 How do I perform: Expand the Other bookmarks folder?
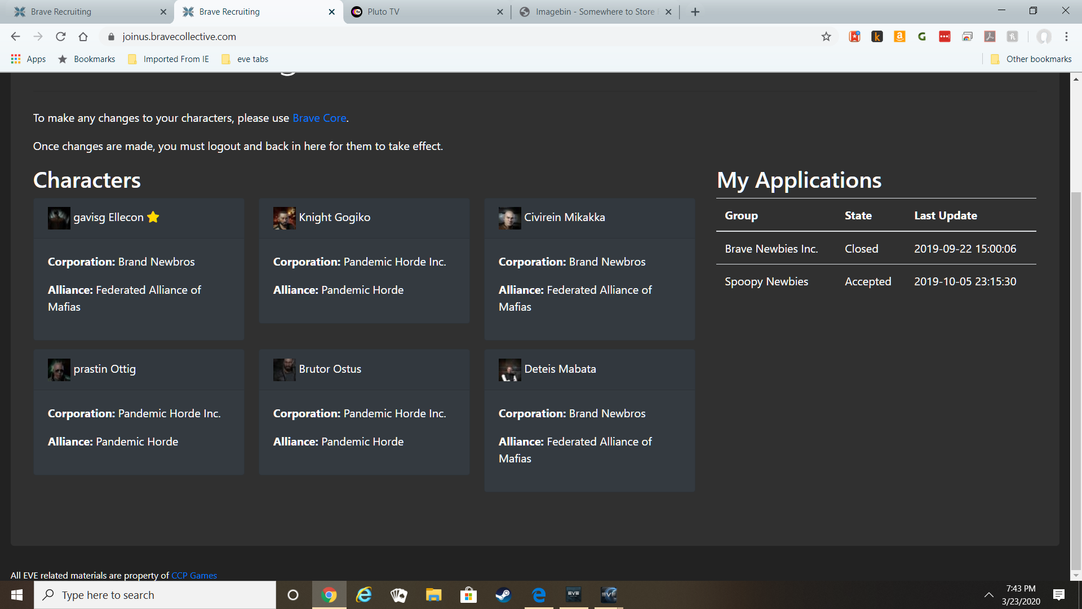tap(1031, 59)
